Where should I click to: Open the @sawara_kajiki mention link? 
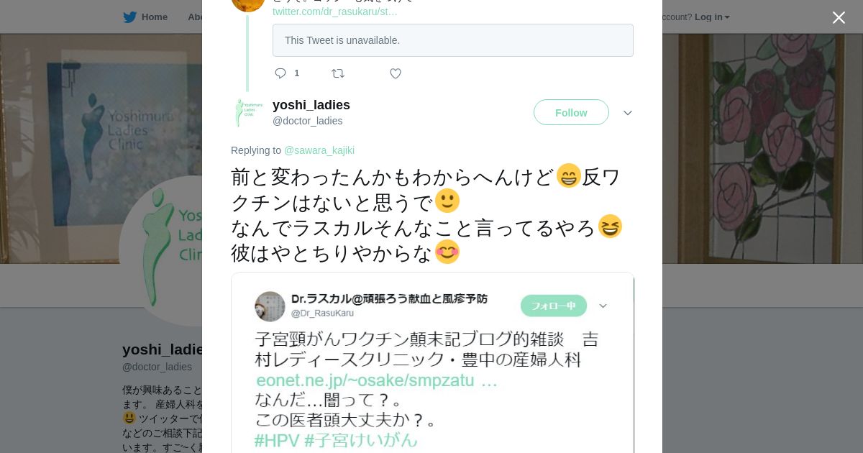[x=319, y=150]
